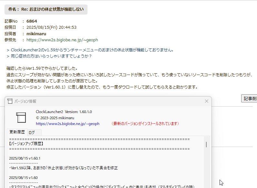This screenshot has width=257, height=188.
Task: Open the 参照先 biglobe link in the post
Action: (x=62, y=40)
